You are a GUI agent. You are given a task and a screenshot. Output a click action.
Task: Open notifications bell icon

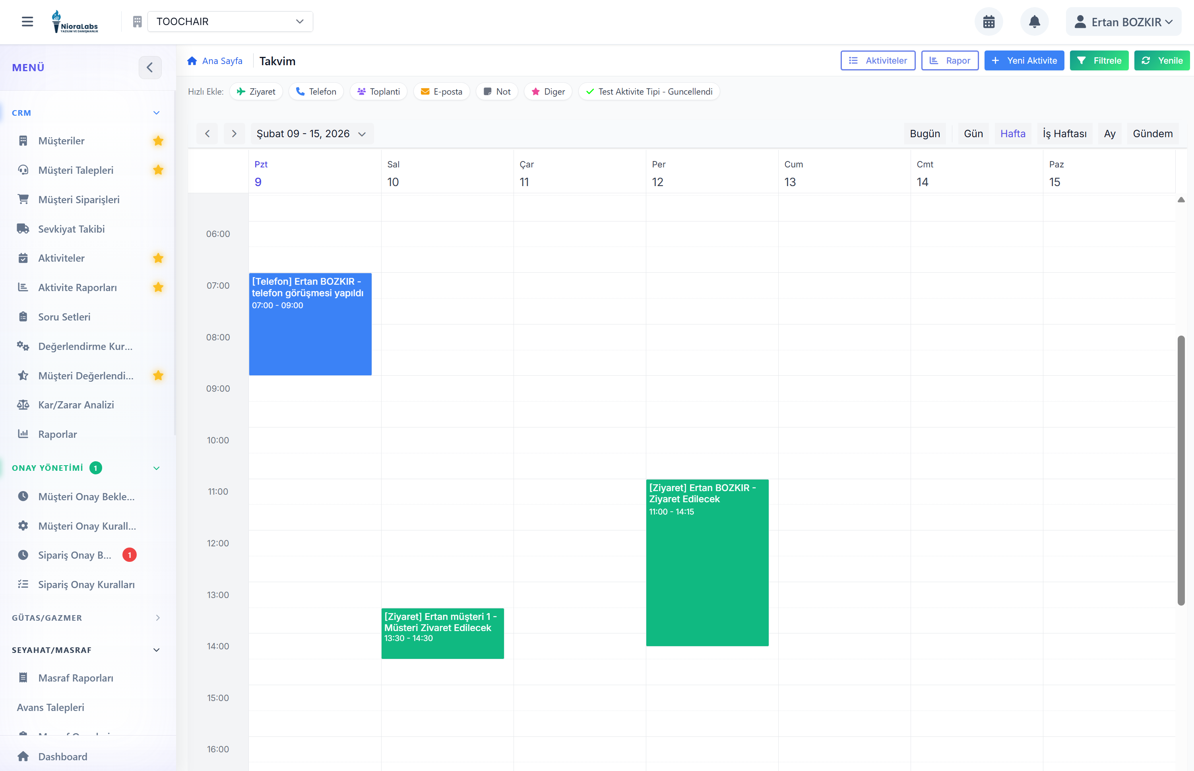pos(1034,21)
